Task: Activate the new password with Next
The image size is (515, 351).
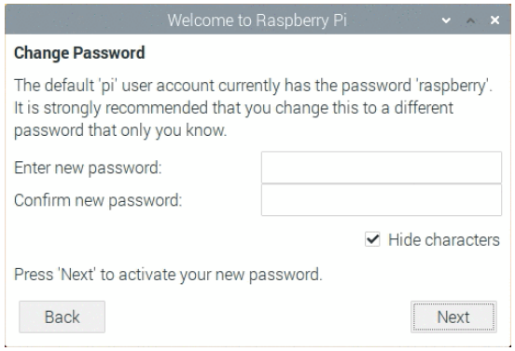Action: (x=453, y=317)
